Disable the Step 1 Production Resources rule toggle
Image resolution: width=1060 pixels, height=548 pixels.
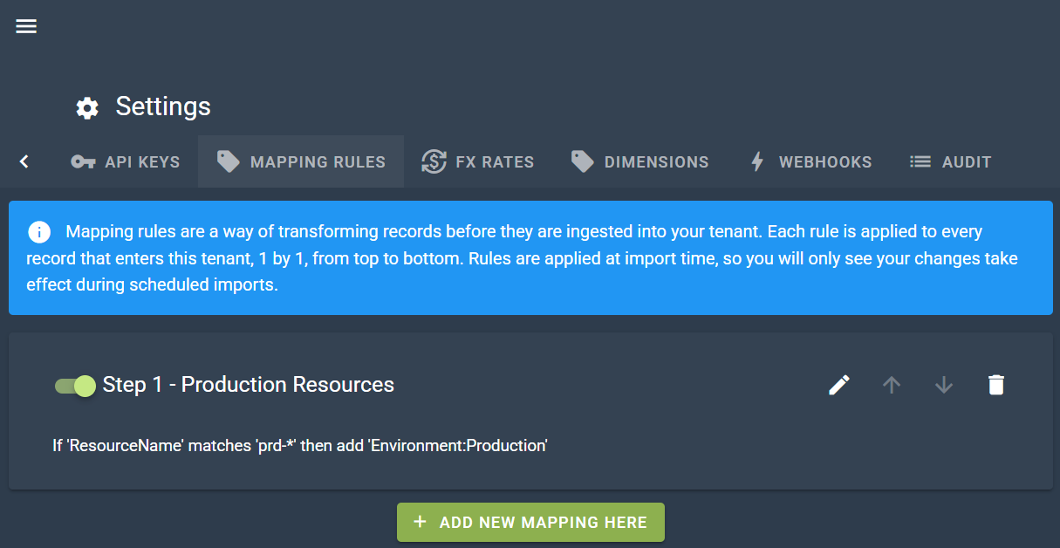(75, 386)
